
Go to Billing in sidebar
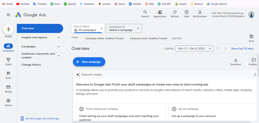click(8, 89)
